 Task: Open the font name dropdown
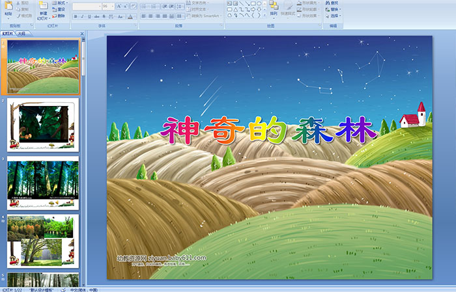coord(100,7)
